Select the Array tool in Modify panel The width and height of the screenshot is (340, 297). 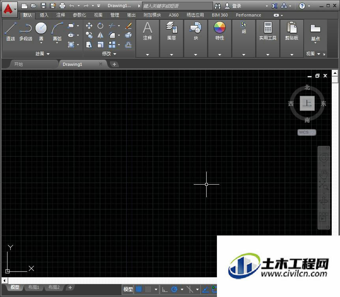[112, 45]
